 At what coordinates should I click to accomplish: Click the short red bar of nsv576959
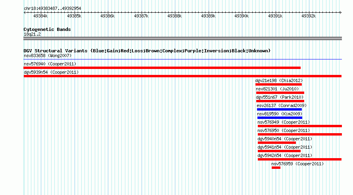pos(276,168)
